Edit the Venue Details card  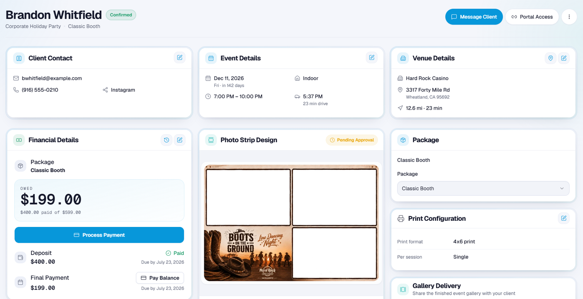[x=564, y=58]
